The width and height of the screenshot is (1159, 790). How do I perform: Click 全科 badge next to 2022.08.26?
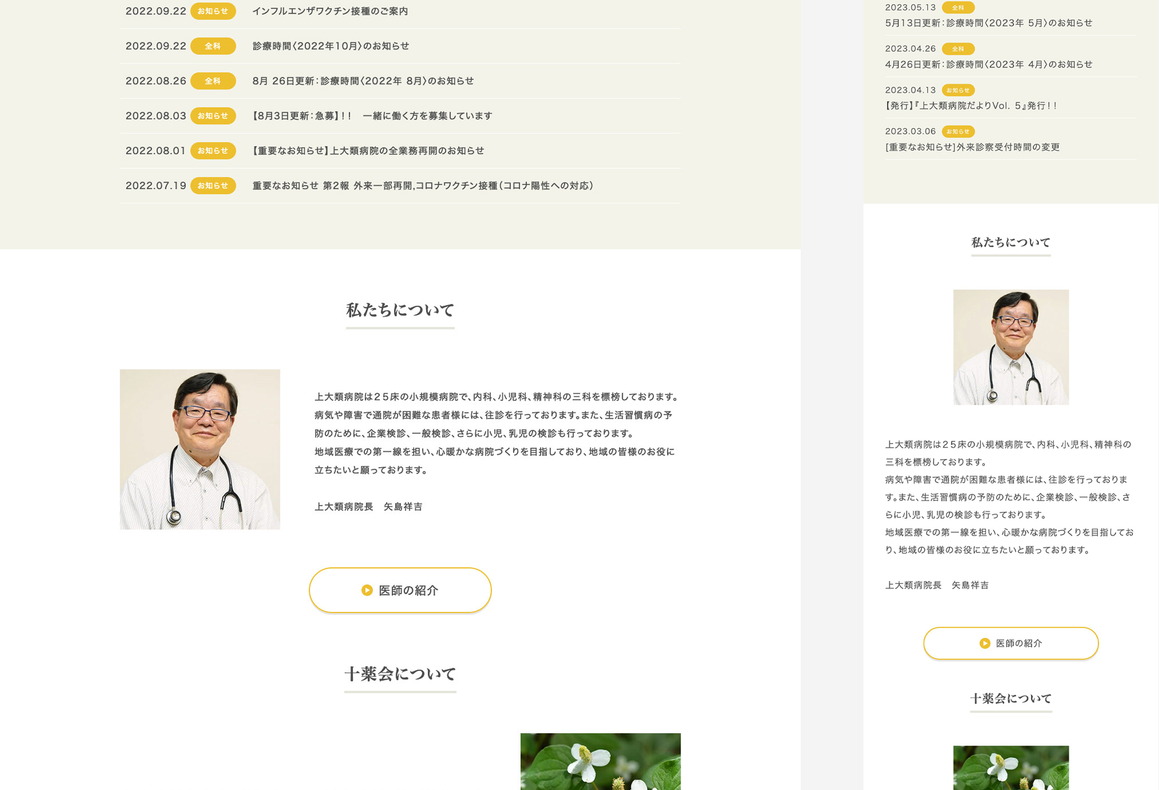(213, 81)
